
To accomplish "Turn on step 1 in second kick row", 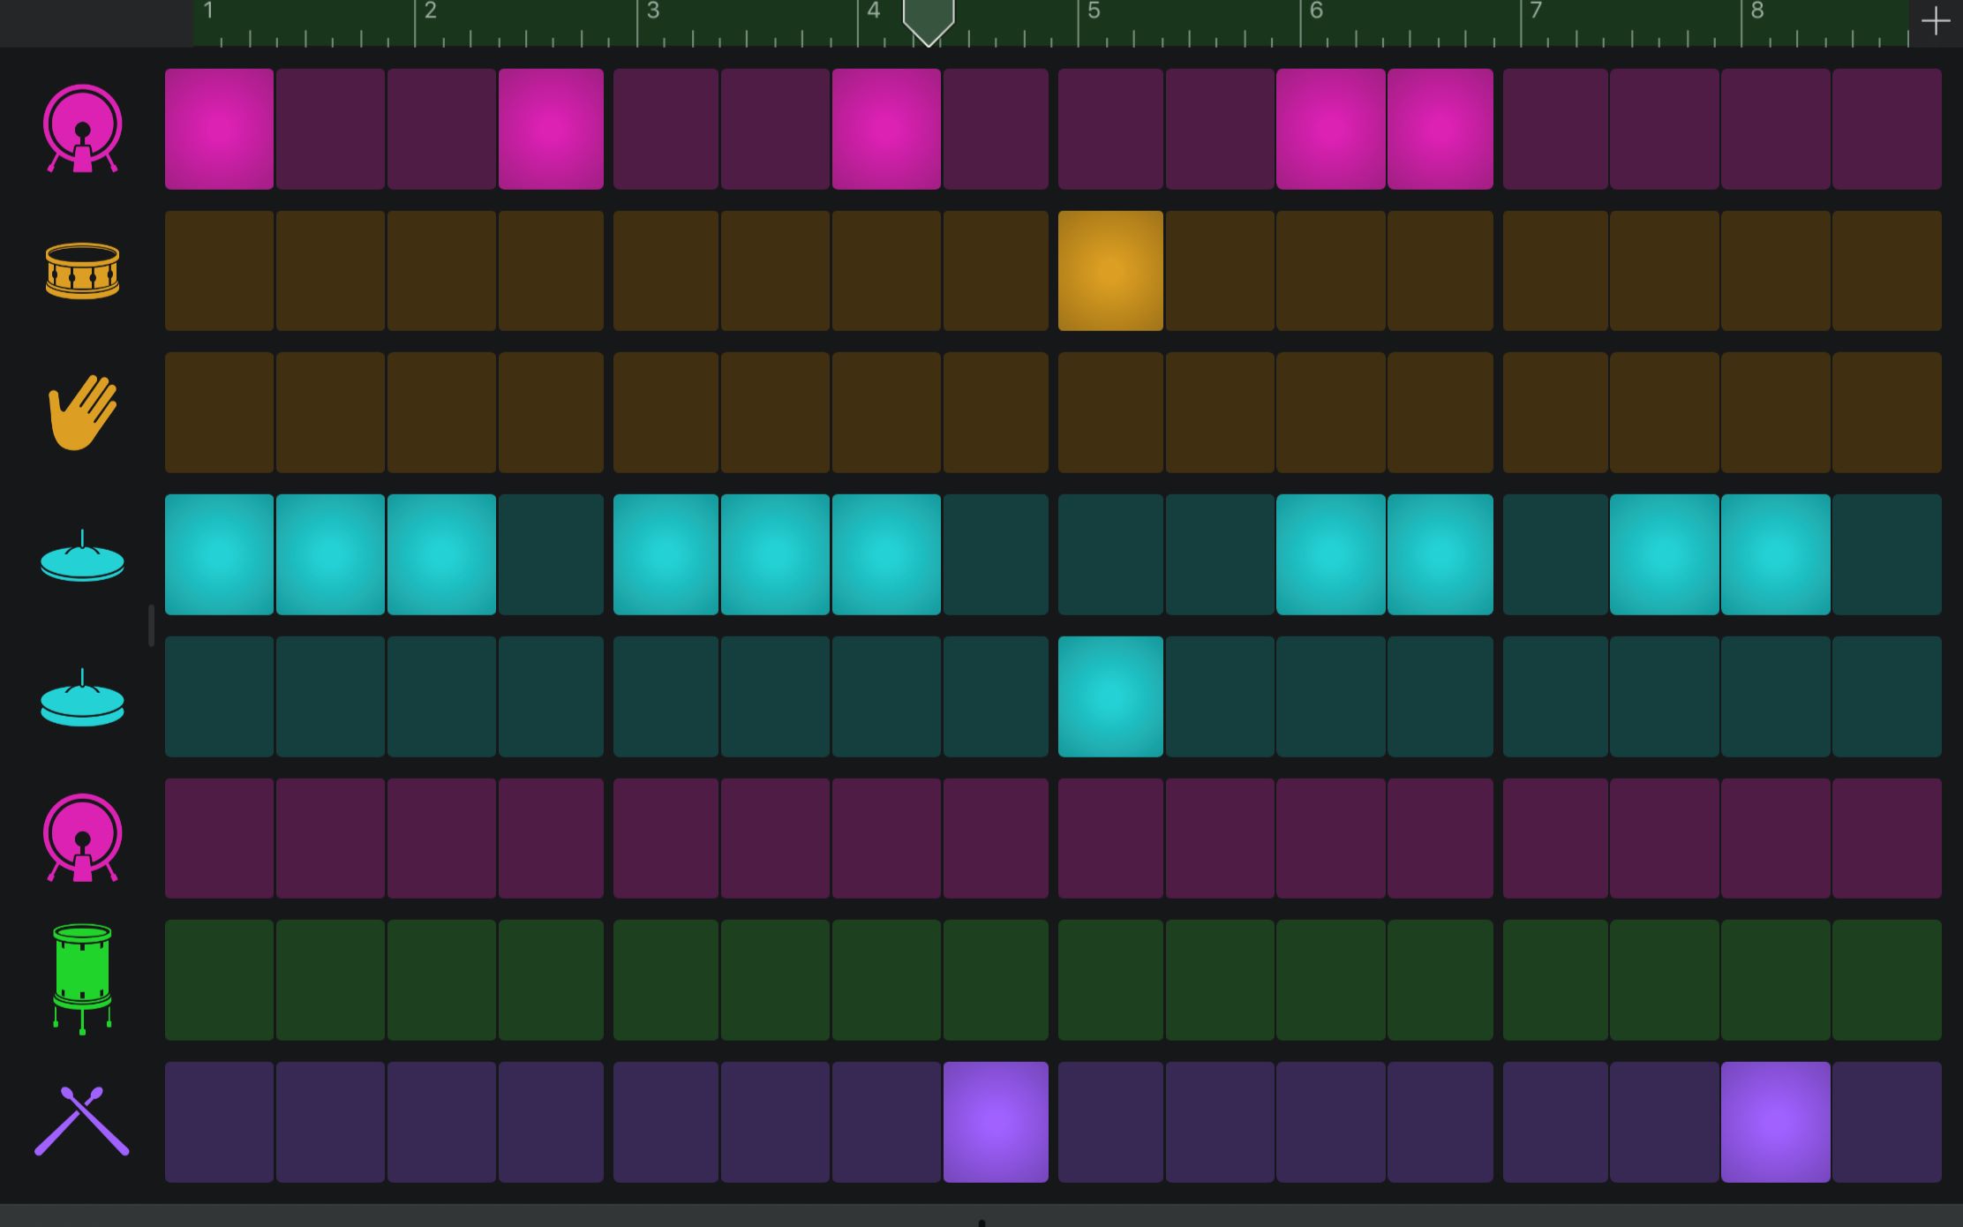I will (219, 839).
